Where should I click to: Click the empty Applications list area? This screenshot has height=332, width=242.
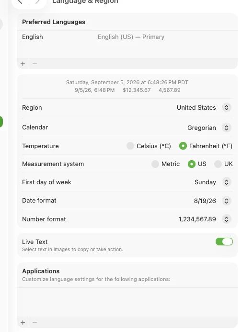click(127, 302)
